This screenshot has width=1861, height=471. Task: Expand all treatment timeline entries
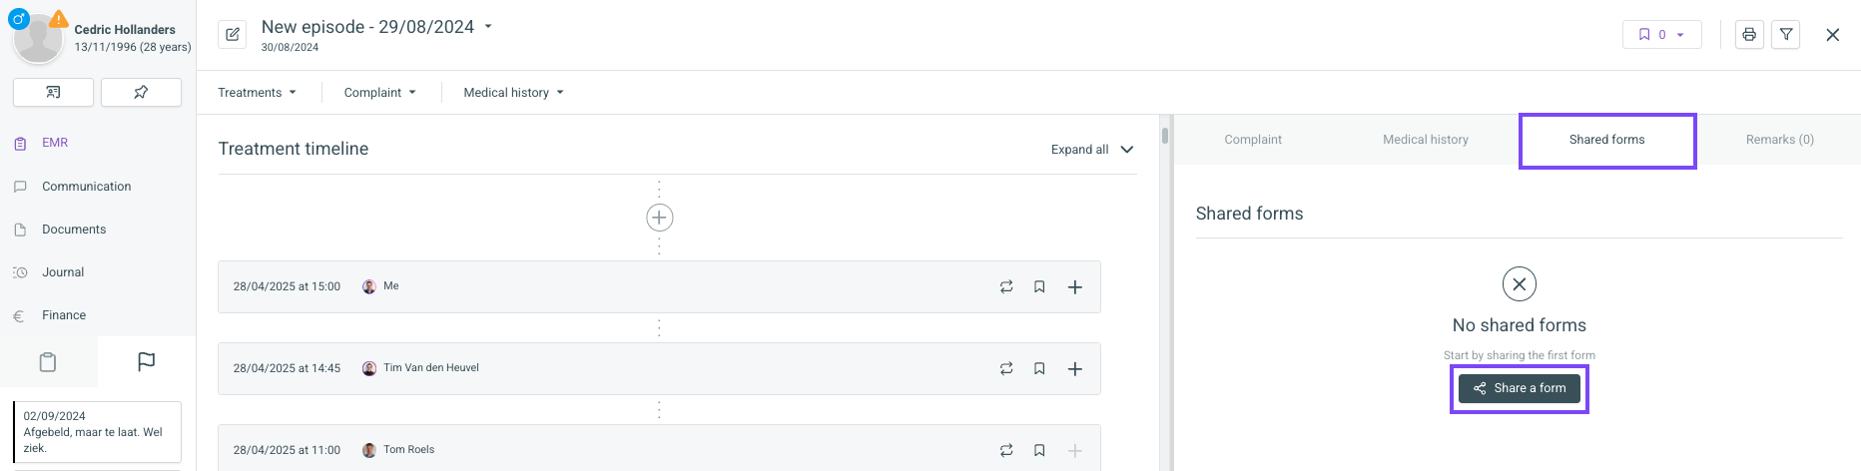click(x=1092, y=150)
